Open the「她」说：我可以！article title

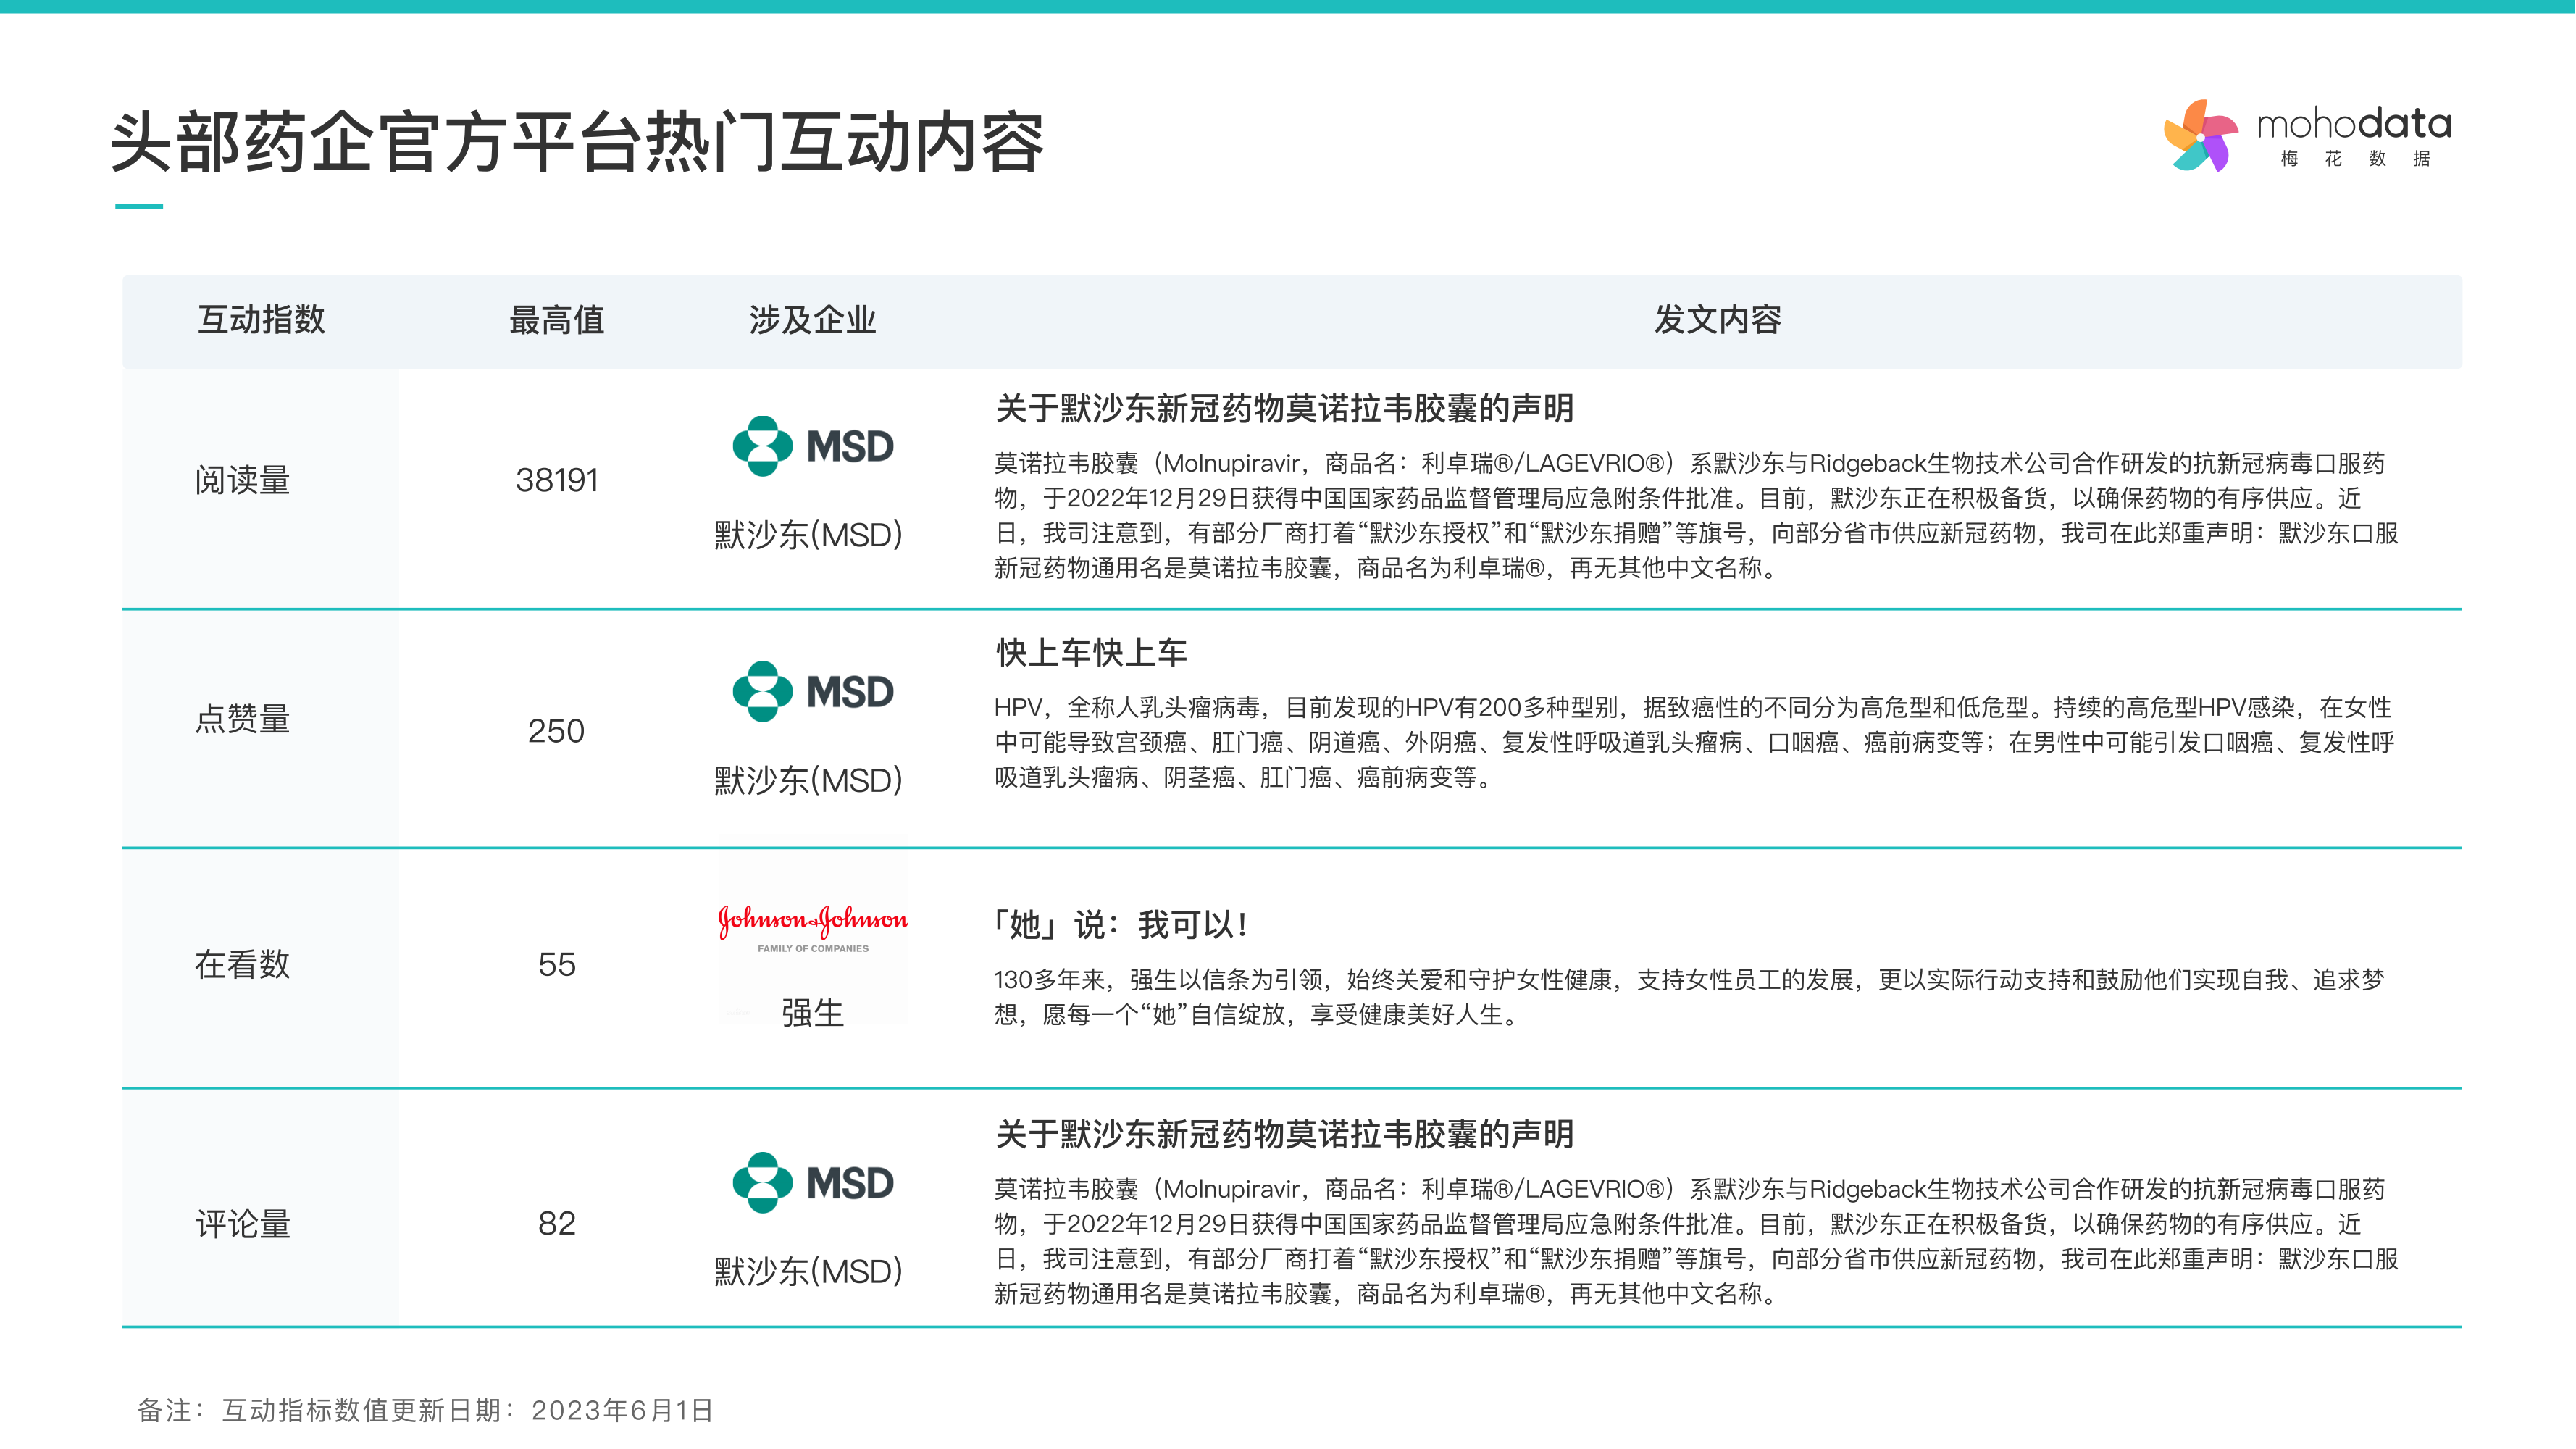tap(1120, 924)
